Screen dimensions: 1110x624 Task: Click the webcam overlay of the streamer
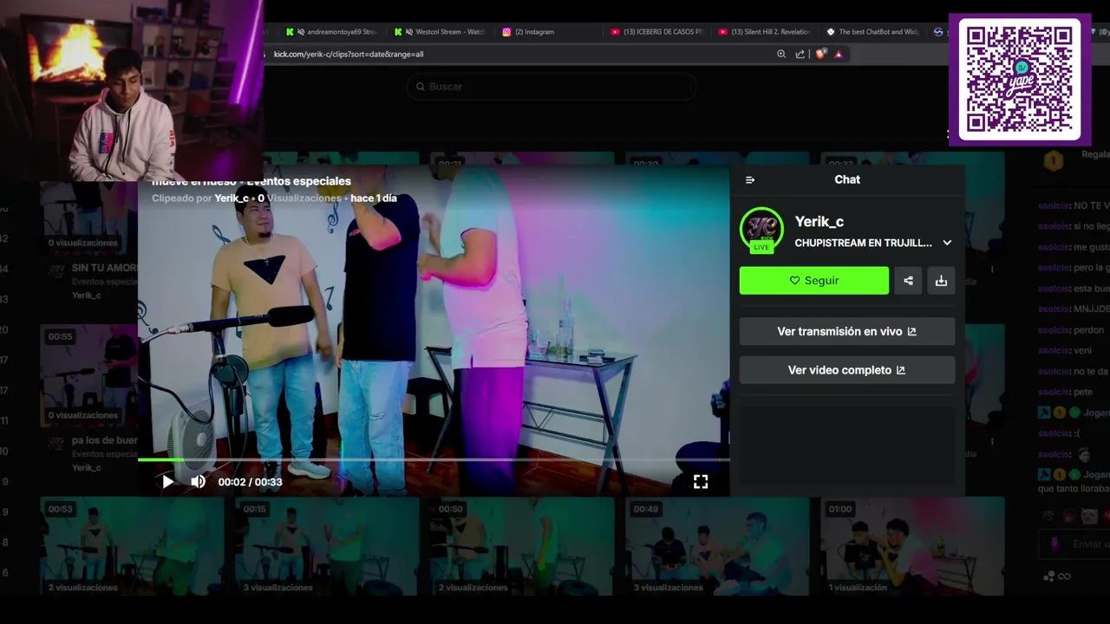pyautogui.click(x=132, y=90)
